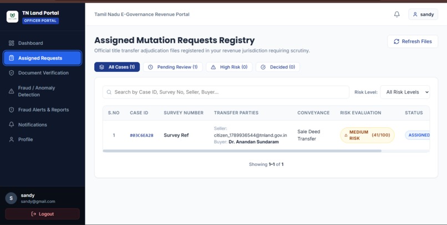
Task: Click buyer name Dr. Anandan Sundaram
Action: click(x=253, y=142)
